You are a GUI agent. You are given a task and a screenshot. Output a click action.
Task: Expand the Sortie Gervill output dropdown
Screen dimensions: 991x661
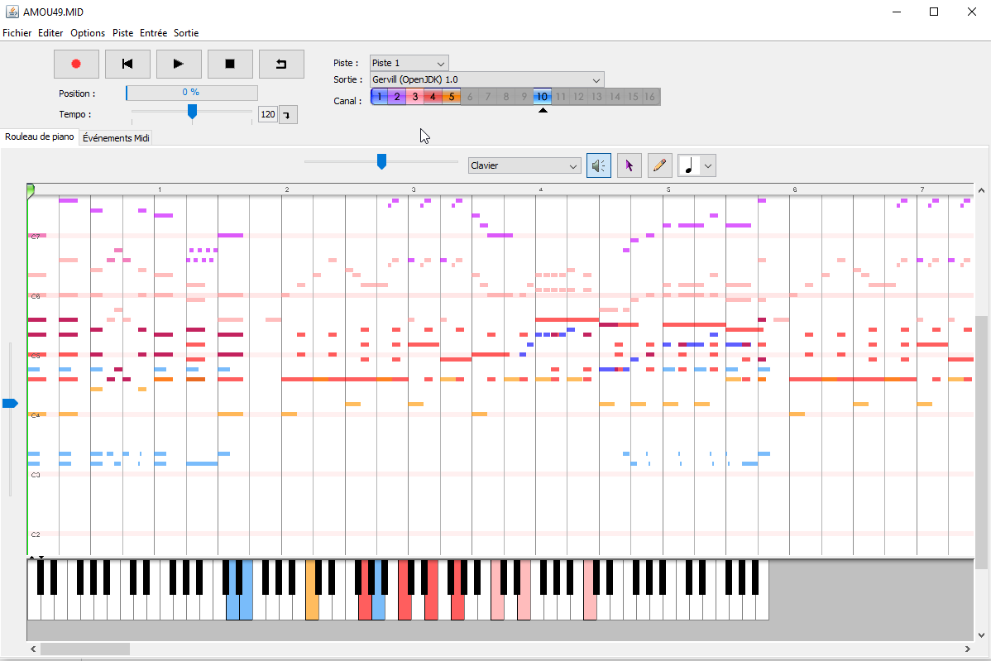(x=486, y=79)
